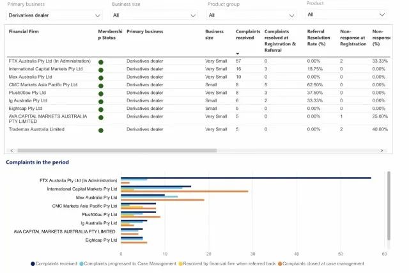Click the Complaints in the period title
This screenshot has height=273, width=409.
pos(37,162)
